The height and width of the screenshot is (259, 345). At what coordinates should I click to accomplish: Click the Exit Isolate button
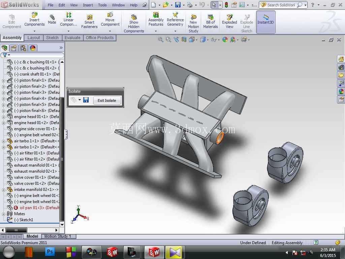[x=107, y=100]
